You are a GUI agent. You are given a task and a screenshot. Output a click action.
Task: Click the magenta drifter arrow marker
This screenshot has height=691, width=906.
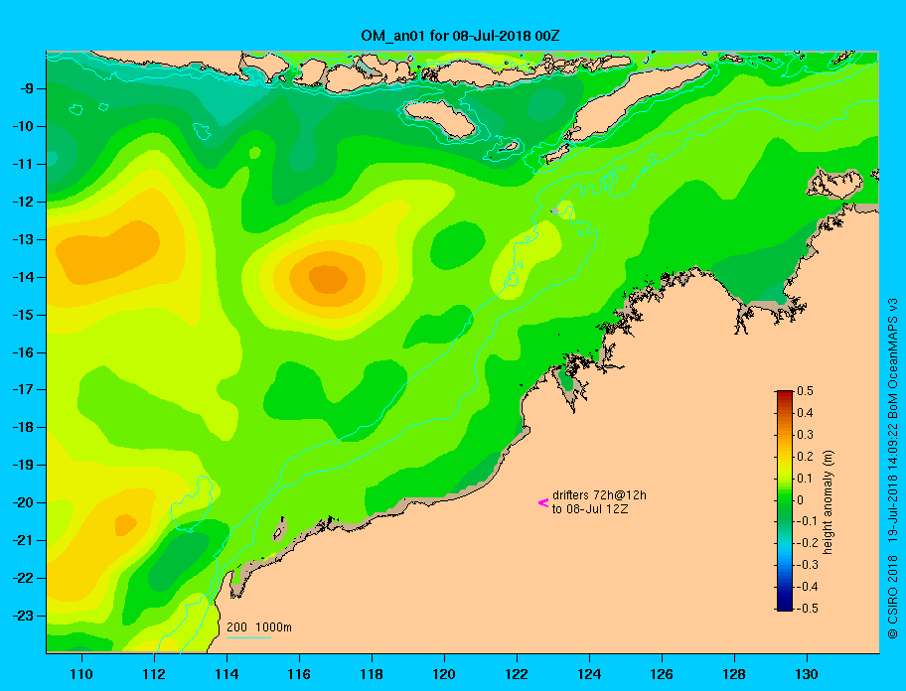[543, 502]
